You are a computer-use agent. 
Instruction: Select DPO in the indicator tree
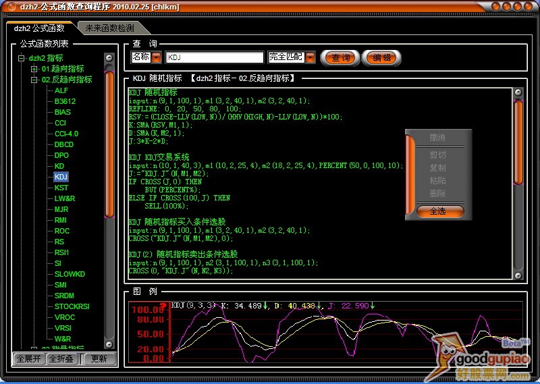(x=61, y=155)
